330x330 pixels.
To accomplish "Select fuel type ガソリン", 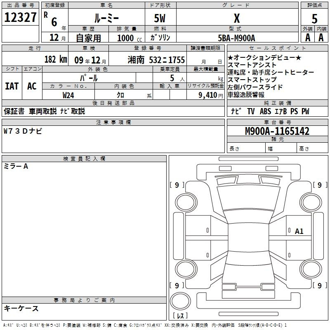I will coord(160,38).
